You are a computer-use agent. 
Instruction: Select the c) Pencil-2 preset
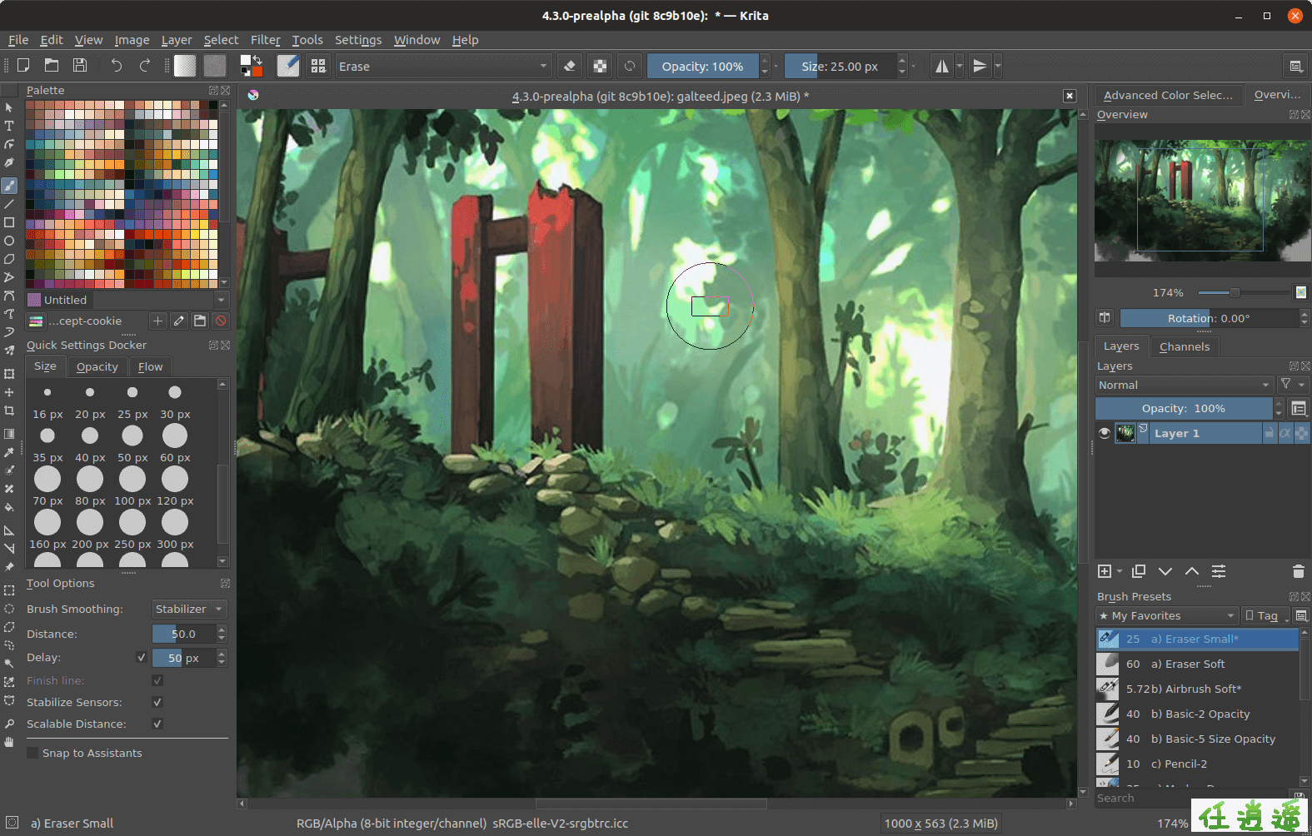tap(1197, 764)
